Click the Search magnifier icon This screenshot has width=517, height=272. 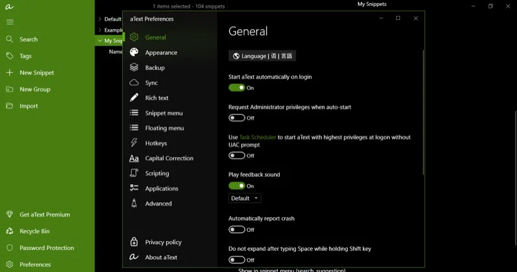[x=10, y=39]
